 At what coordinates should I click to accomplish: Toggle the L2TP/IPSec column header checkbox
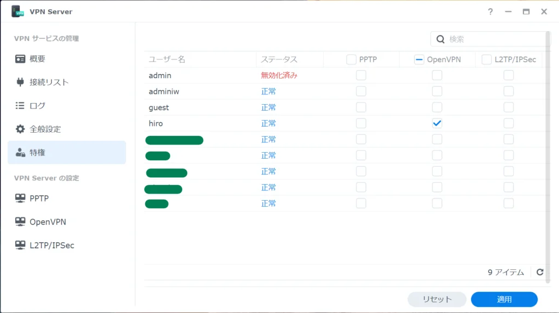(x=486, y=60)
